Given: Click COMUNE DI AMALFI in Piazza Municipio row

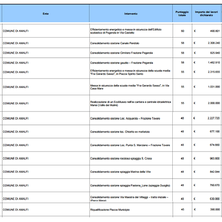Looking at the screenshot, I should (x=16, y=210).
